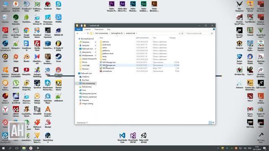The image size is (269, 151).
Task: Expand the breadcrumb arrow after Этот компьютер
Action: tap(109, 34)
